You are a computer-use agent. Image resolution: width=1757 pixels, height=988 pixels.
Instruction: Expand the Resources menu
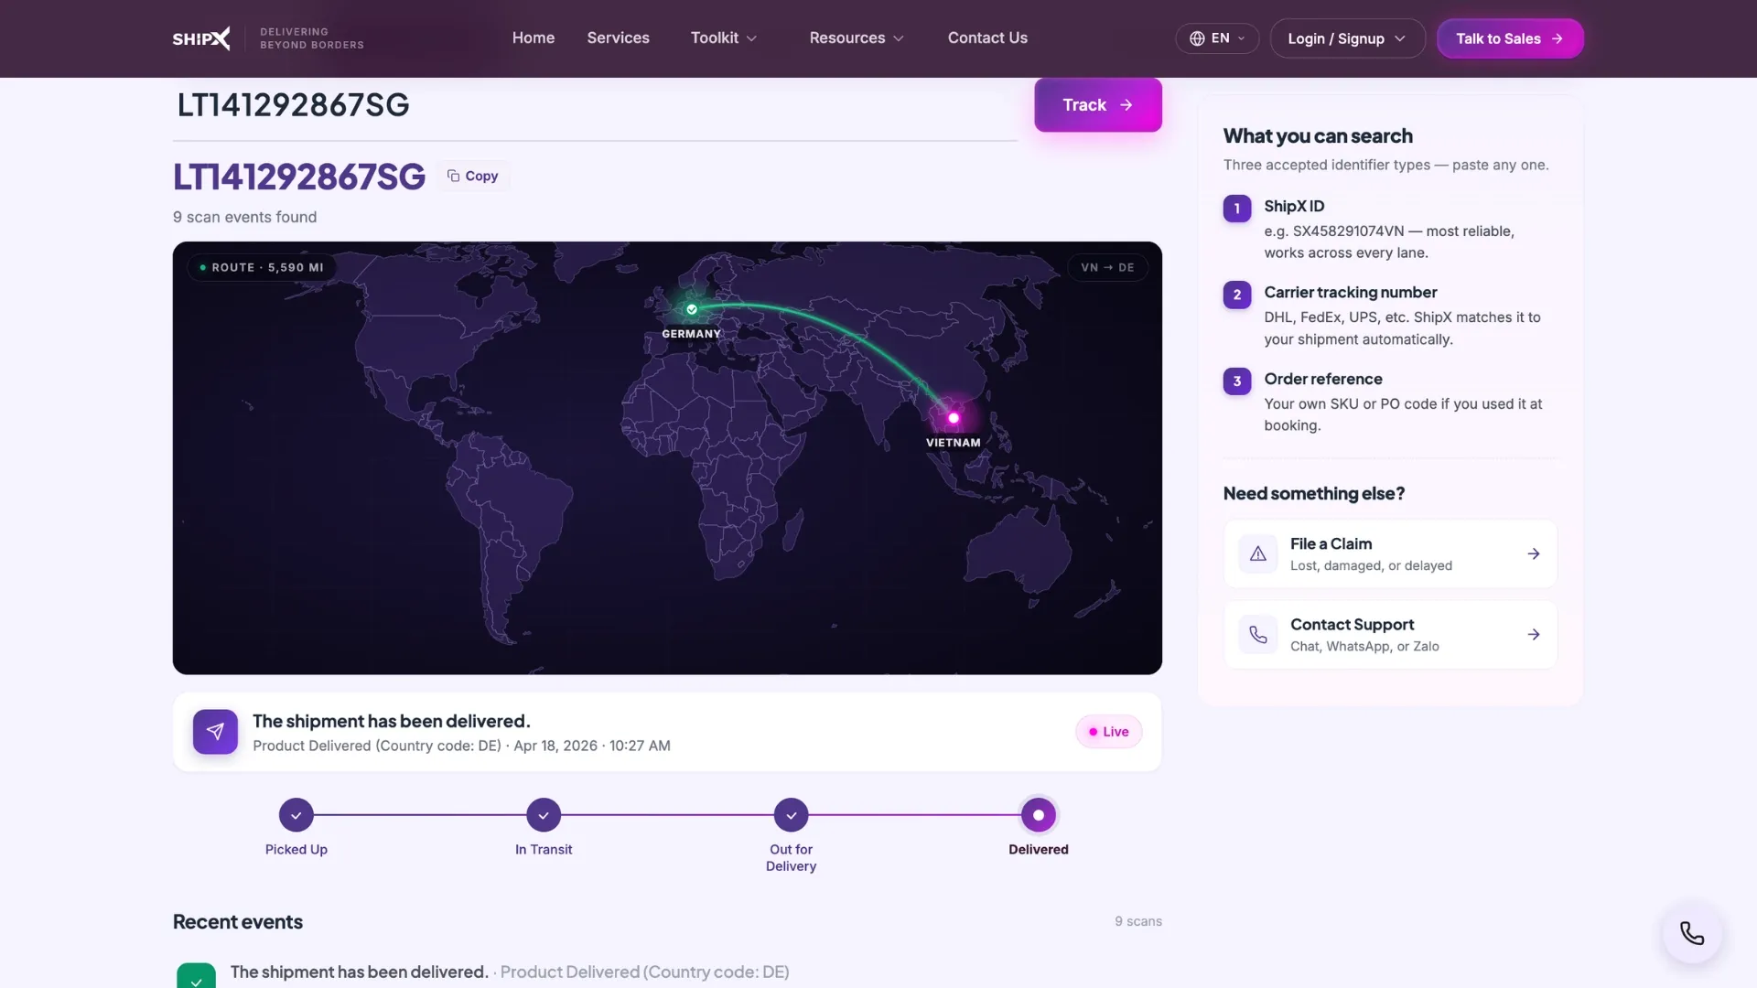click(857, 38)
